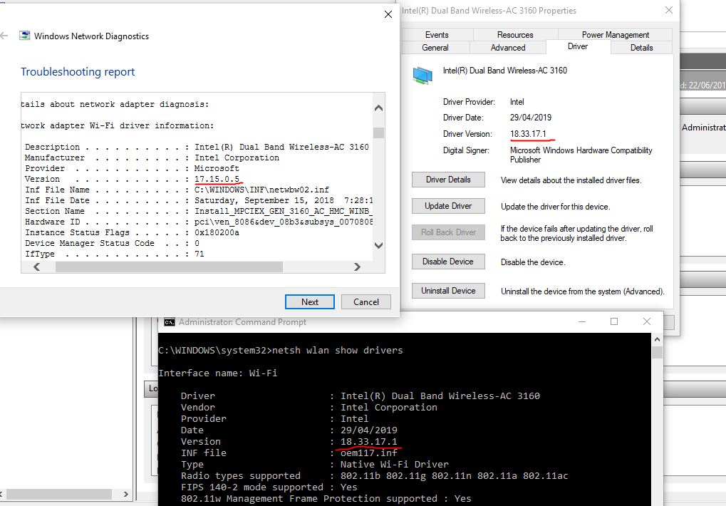Click the Vendor Intel Corporation line in Command Prompt
This screenshot has width=726, height=506.
coord(308,408)
